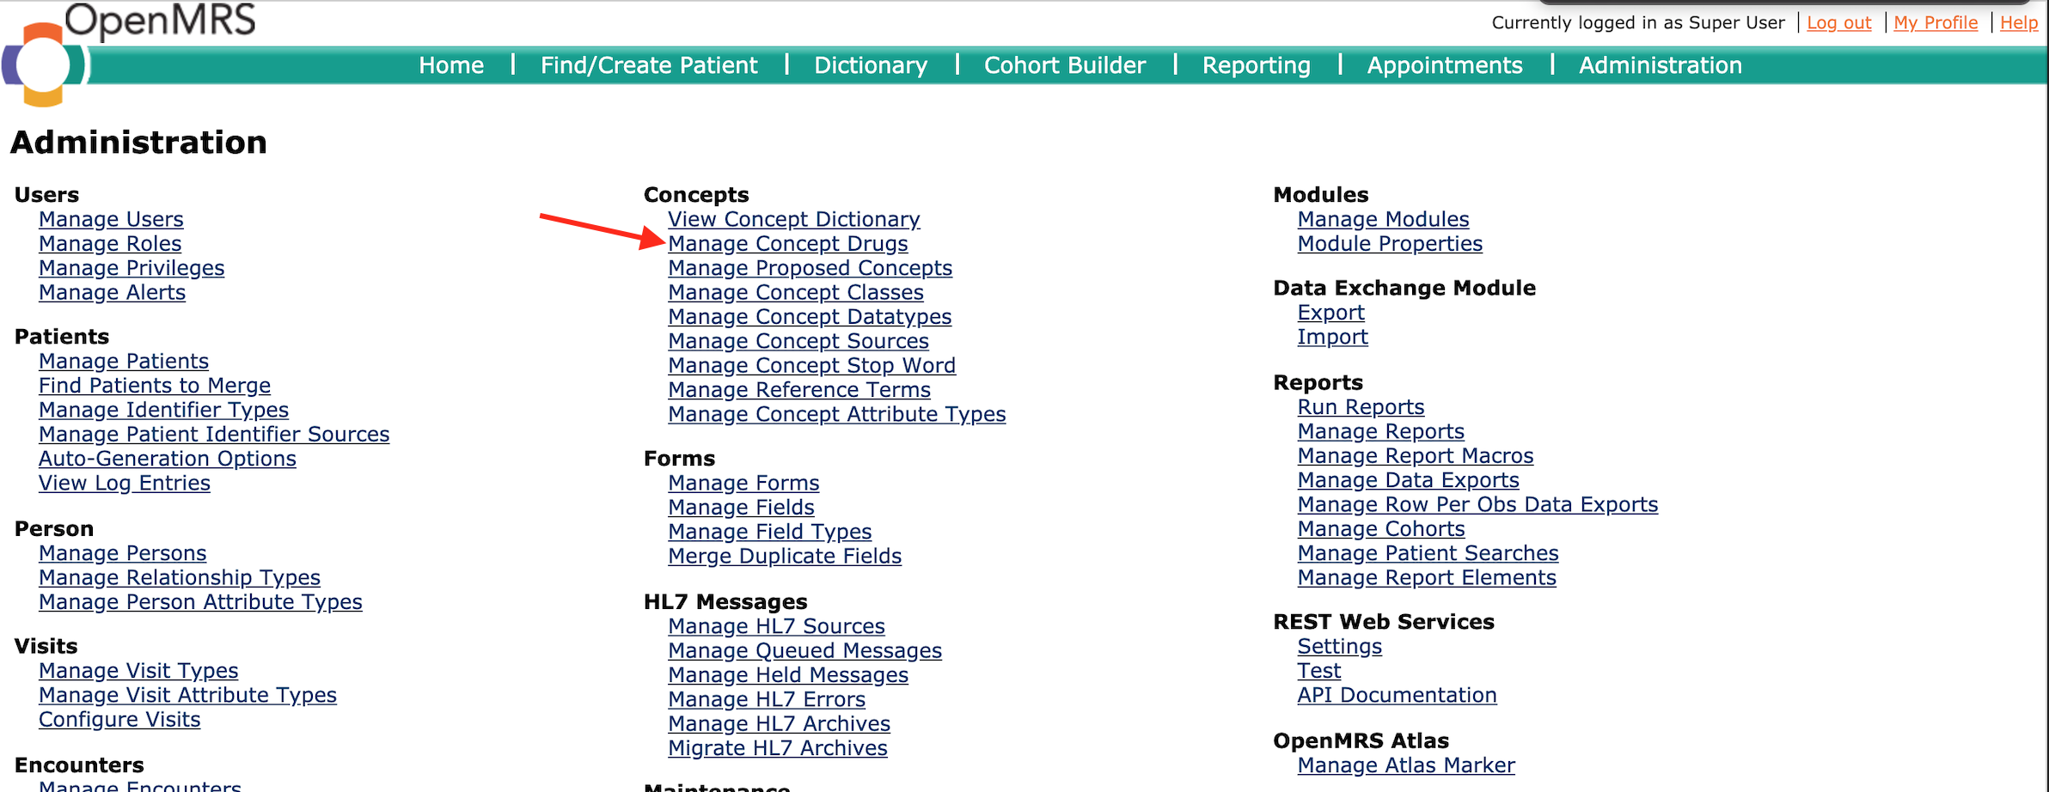Click Import under Data Exchange Module
The image size is (2049, 792).
point(1332,337)
